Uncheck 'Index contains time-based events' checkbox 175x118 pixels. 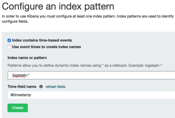point(9,40)
